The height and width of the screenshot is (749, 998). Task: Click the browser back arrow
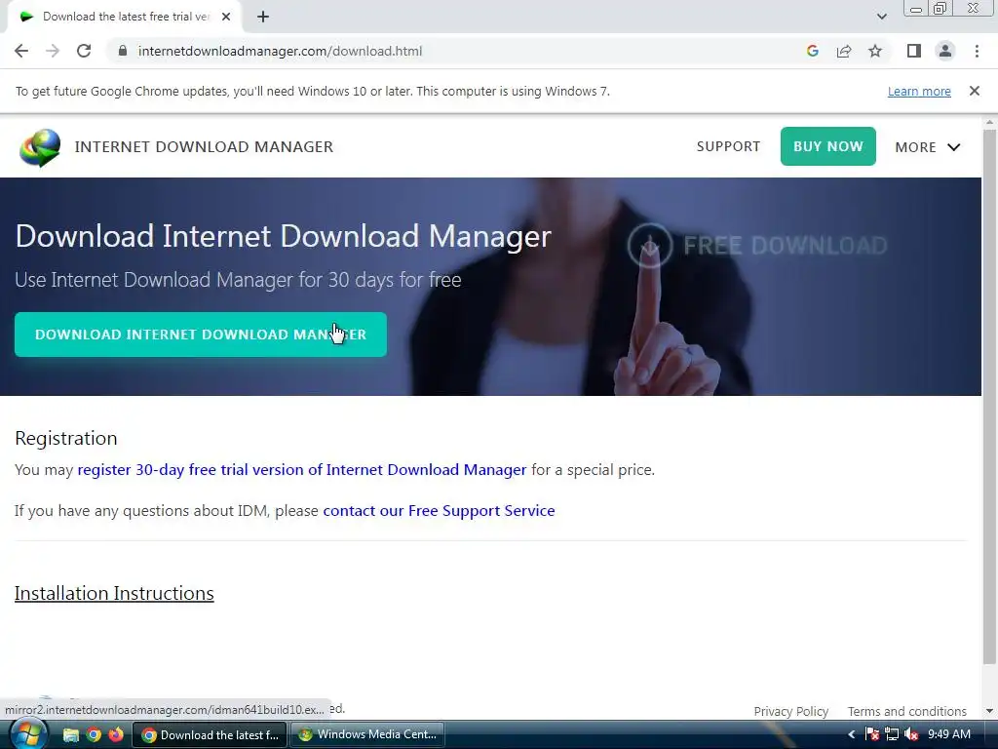(x=21, y=51)
